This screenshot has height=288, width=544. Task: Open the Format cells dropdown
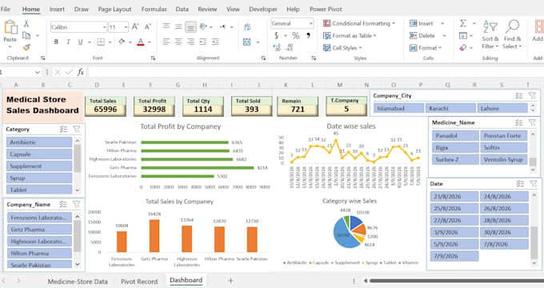click(x=426, y=47)
